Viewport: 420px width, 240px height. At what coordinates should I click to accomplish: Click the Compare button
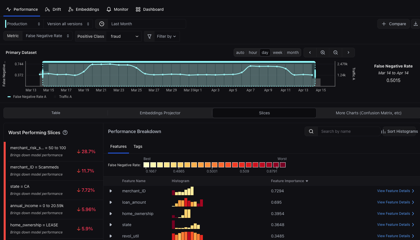(x=394, y=24)
